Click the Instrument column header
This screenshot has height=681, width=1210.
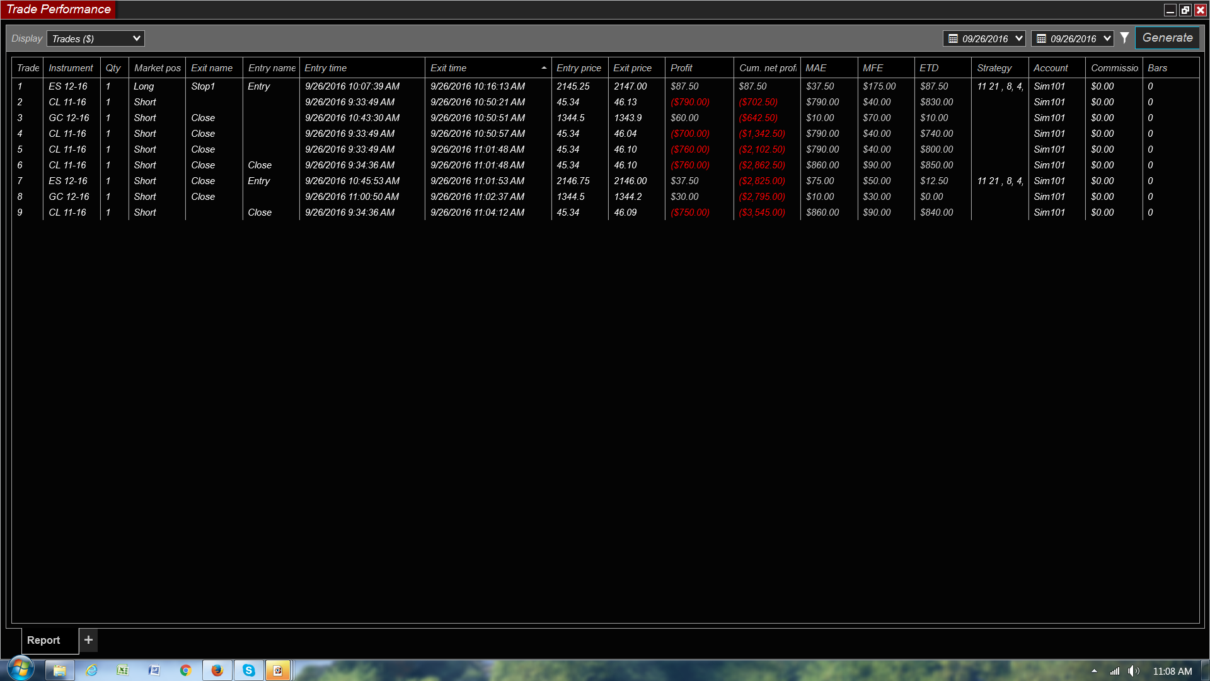click(71, 68)
